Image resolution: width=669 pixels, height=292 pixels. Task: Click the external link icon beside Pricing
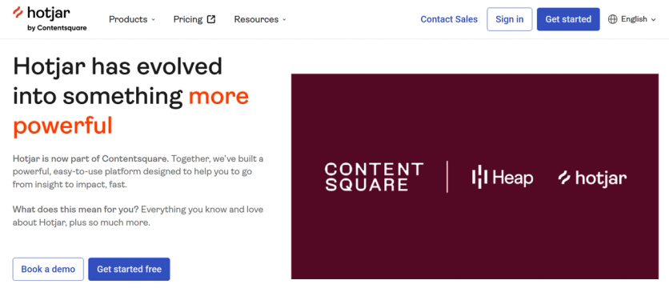click(211, 19)
